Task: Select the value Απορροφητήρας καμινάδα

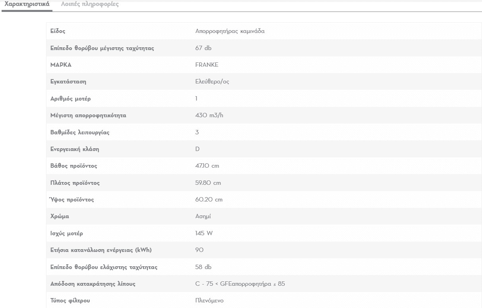Action: (x=230, y=31)
